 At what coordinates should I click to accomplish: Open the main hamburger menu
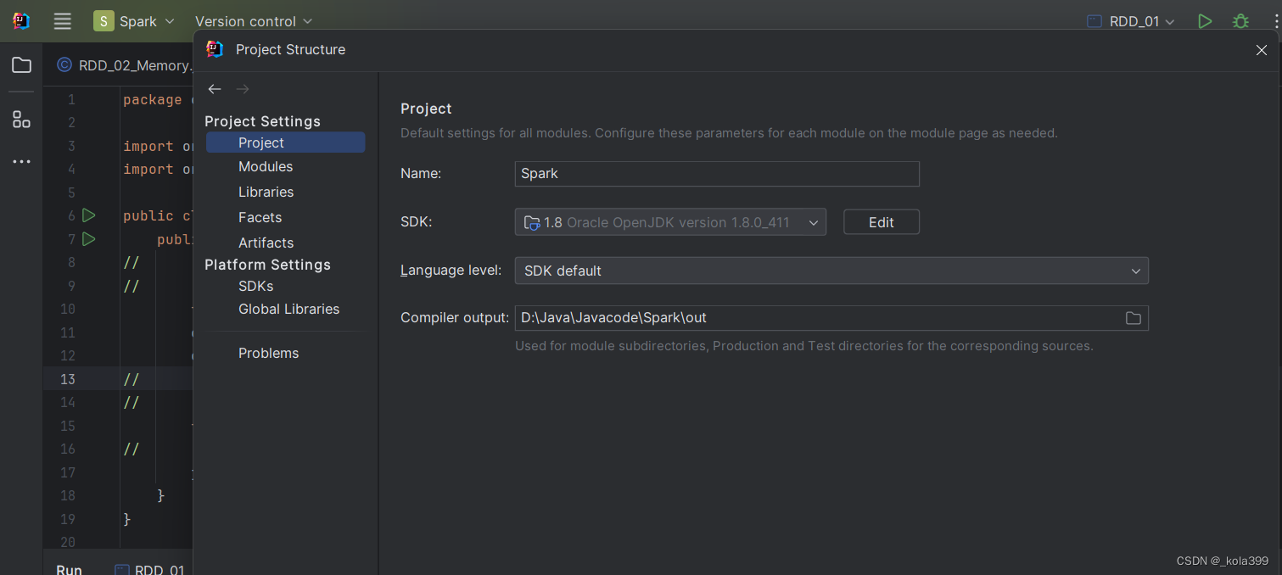coord(62,21)
